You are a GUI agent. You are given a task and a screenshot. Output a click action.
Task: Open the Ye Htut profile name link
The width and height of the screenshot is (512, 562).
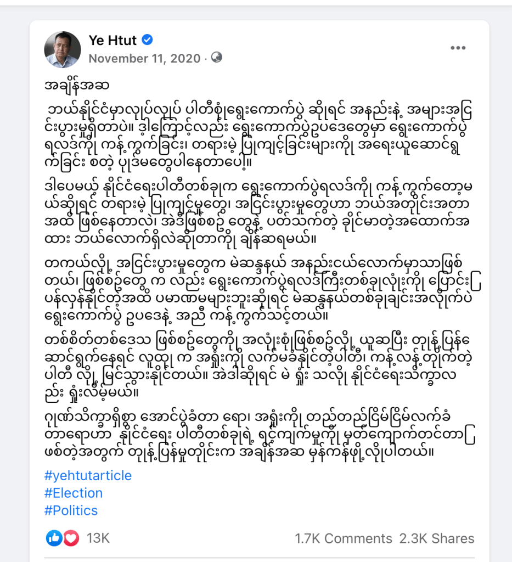coord(114,40)
